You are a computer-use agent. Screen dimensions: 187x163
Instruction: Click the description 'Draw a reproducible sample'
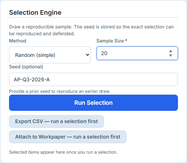click(92, 30)
